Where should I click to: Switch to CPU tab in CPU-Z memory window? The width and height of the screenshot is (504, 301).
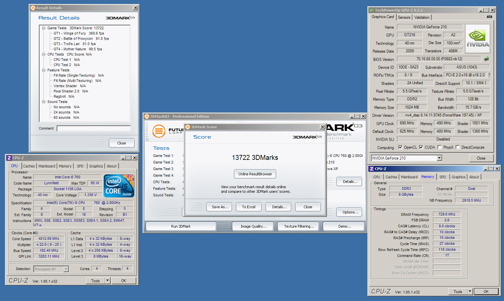[377, 177]
